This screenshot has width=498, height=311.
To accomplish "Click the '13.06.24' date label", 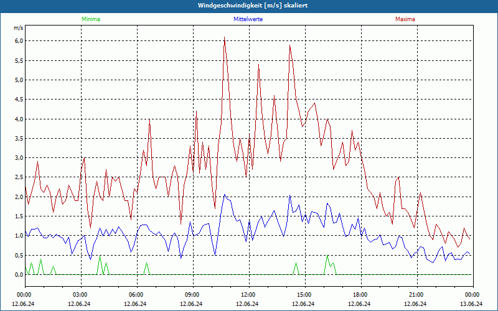I will pos(472,304).
